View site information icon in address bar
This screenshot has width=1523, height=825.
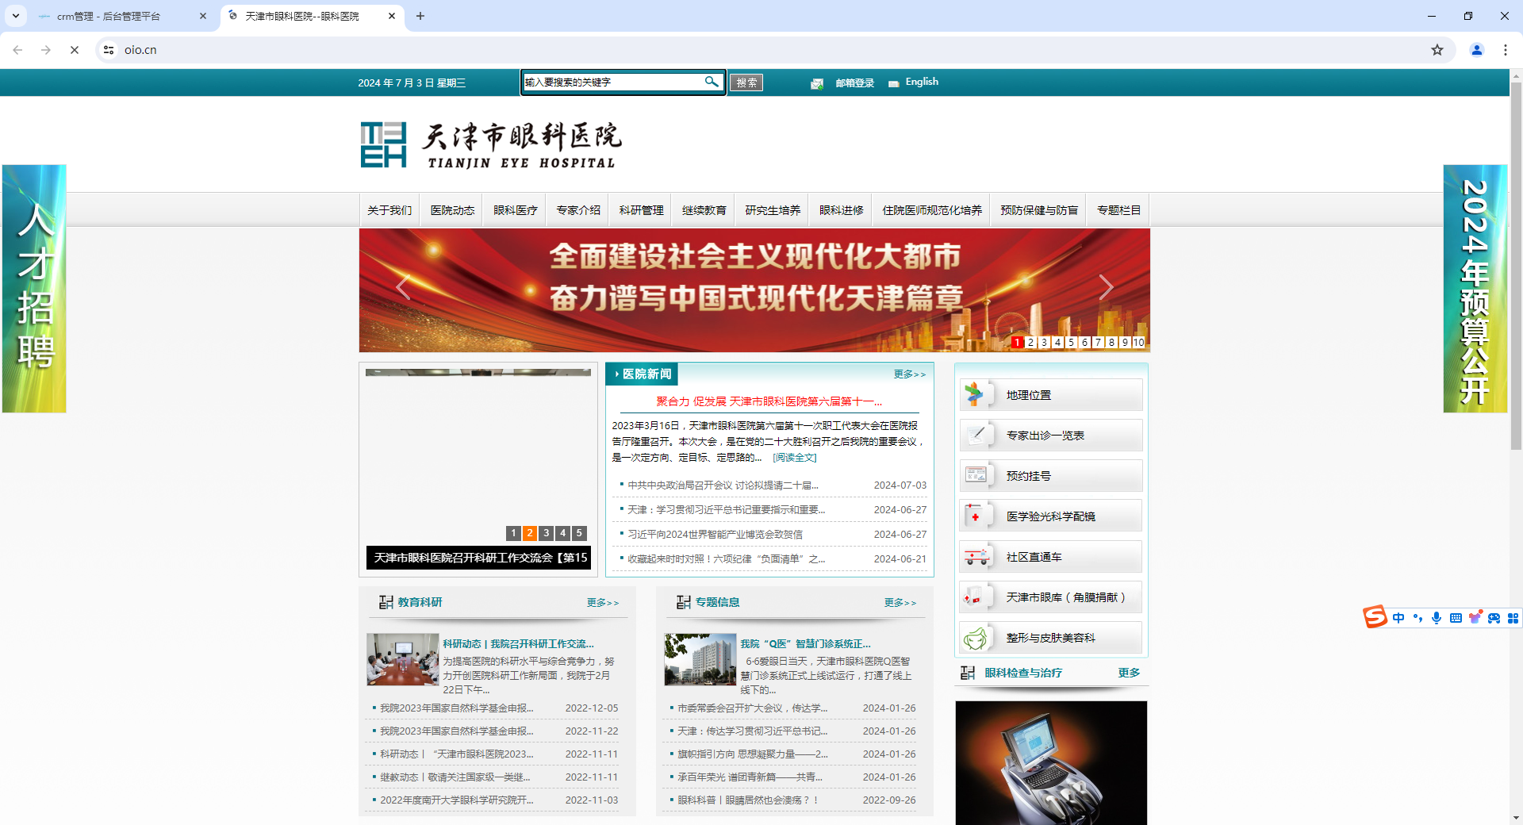pyautogui.click(x=109, y=50)
